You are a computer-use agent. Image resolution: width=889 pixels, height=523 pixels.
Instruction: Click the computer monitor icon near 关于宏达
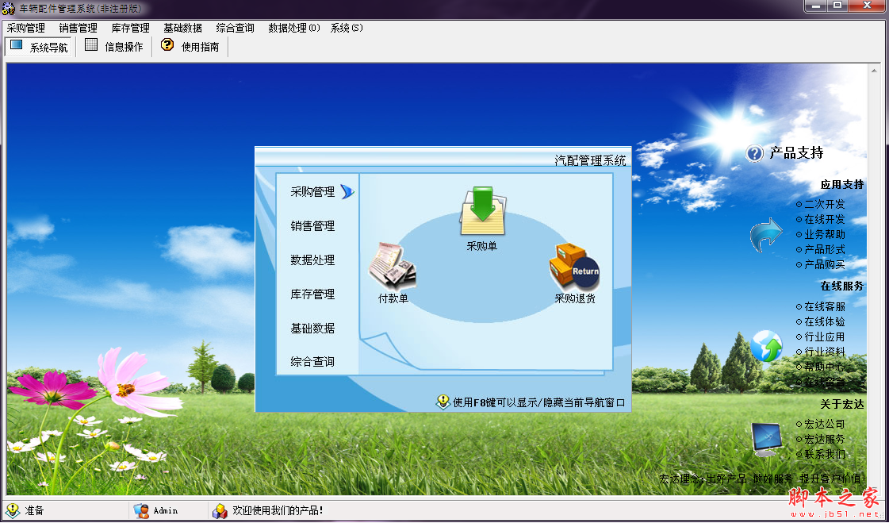(x=765, y=437)
